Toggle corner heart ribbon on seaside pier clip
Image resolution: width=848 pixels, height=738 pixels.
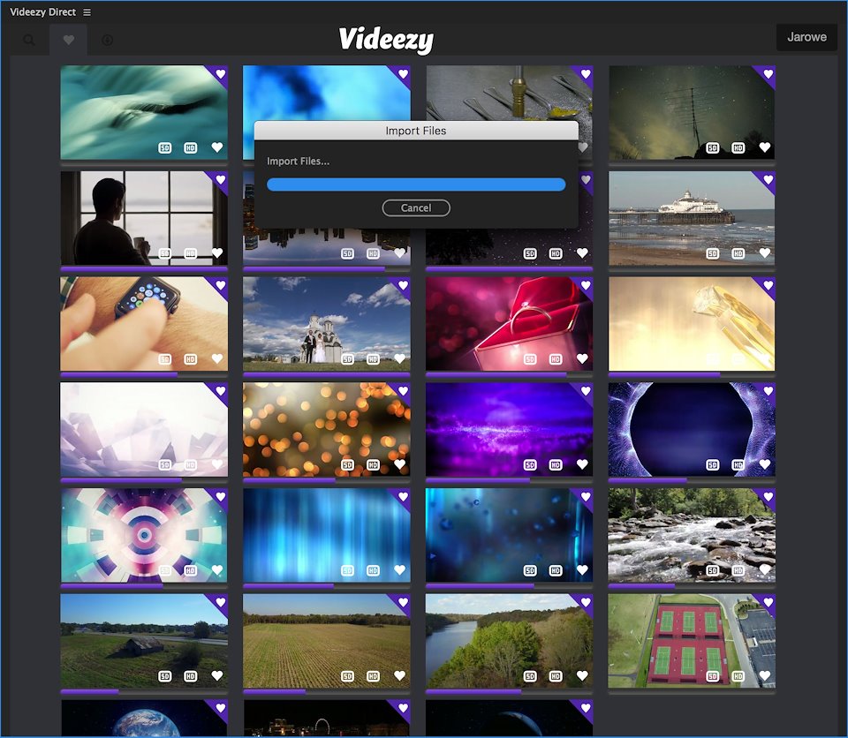tap(768, 179)
